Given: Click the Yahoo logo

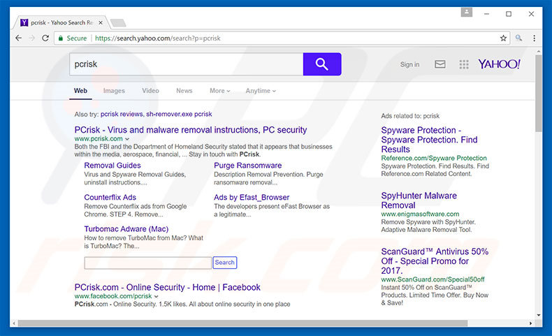Looking at the screenshot, I should point(499,64).
